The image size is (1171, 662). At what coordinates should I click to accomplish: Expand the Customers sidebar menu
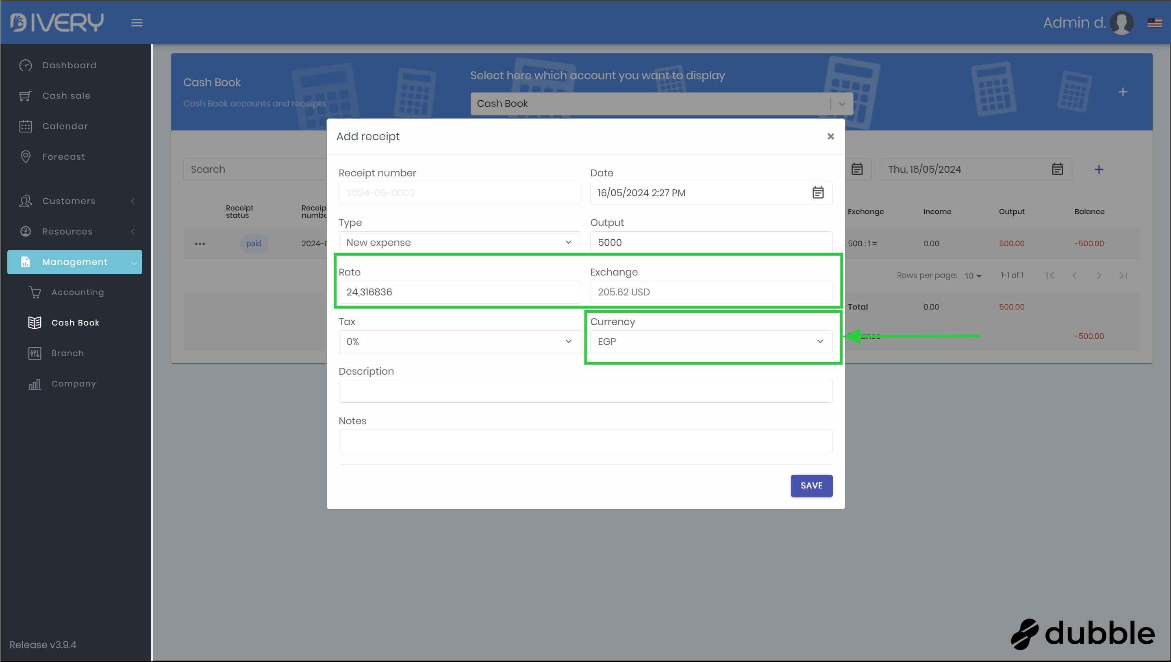point(69,201)
